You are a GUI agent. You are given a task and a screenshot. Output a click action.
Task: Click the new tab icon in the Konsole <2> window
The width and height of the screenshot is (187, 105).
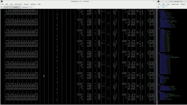[x=158, y=7]
